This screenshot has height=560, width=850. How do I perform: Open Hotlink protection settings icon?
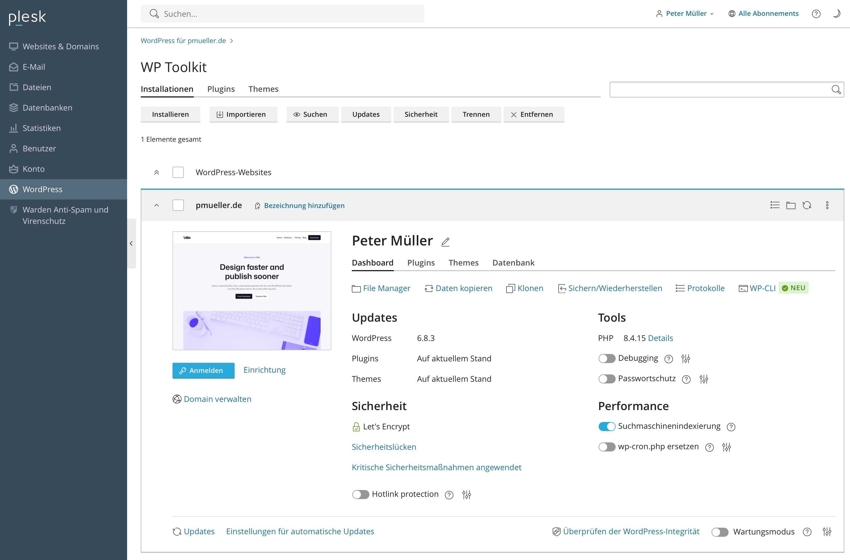tap(466, 495)
